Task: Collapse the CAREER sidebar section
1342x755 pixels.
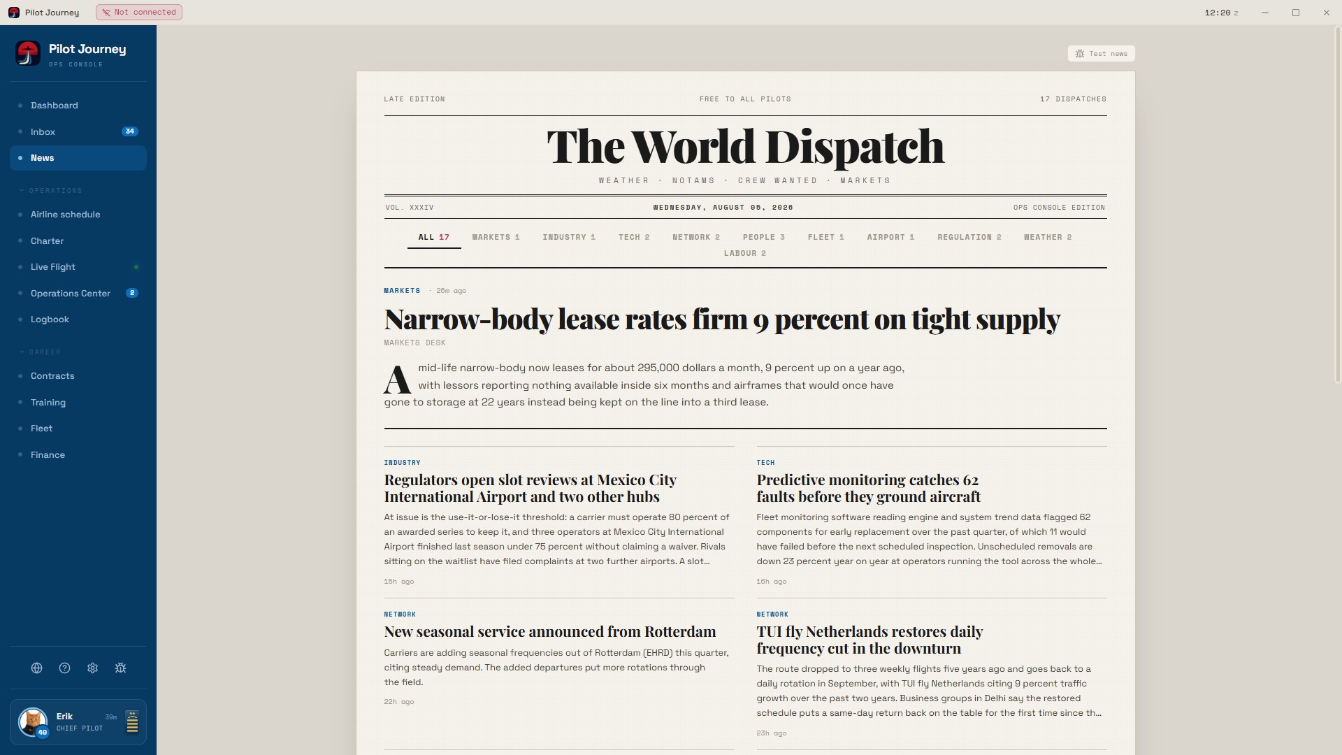Action: click(40, 352)
